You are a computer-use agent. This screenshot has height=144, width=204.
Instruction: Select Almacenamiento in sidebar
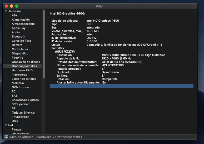23,24
